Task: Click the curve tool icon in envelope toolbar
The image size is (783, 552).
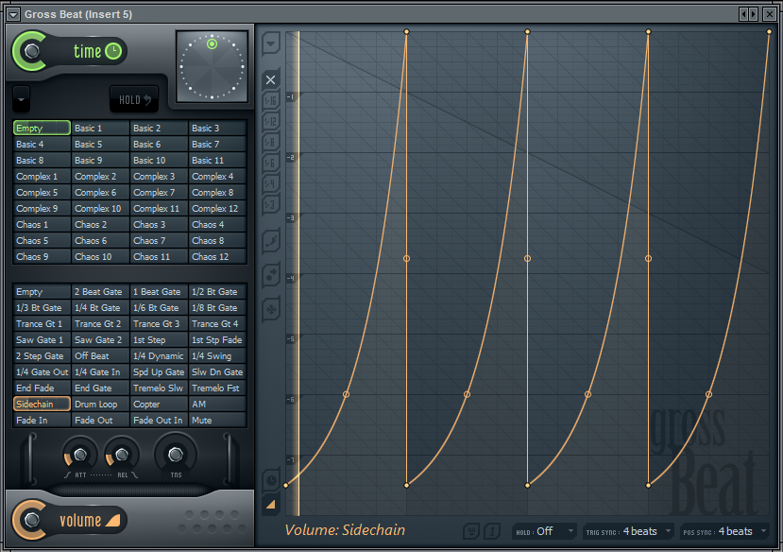Action: [x=271, y=240]
